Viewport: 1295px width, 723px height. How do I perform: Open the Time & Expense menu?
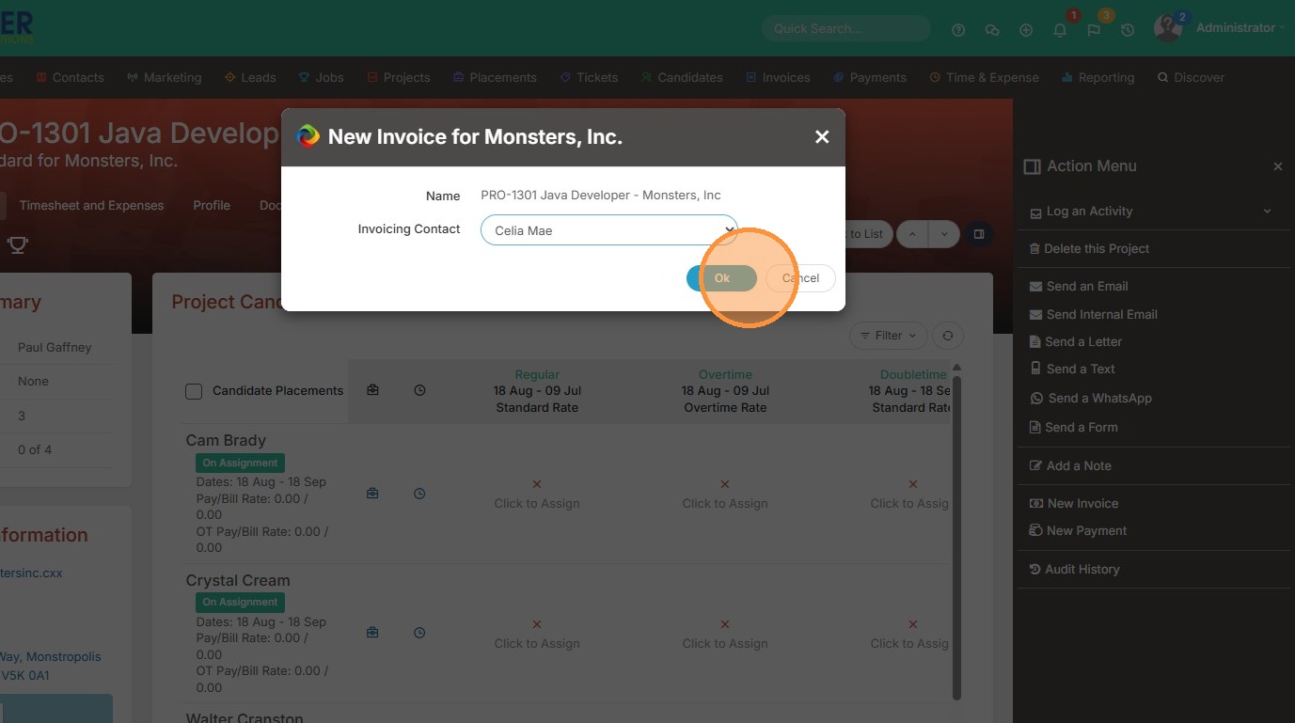tap(985, 78)
